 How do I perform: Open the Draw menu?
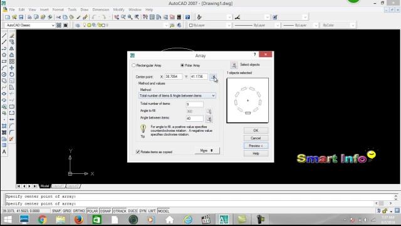click(x=85, y=9)
